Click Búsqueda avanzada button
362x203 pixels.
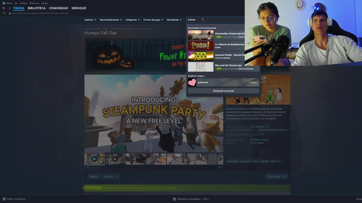tap(223, 91)
